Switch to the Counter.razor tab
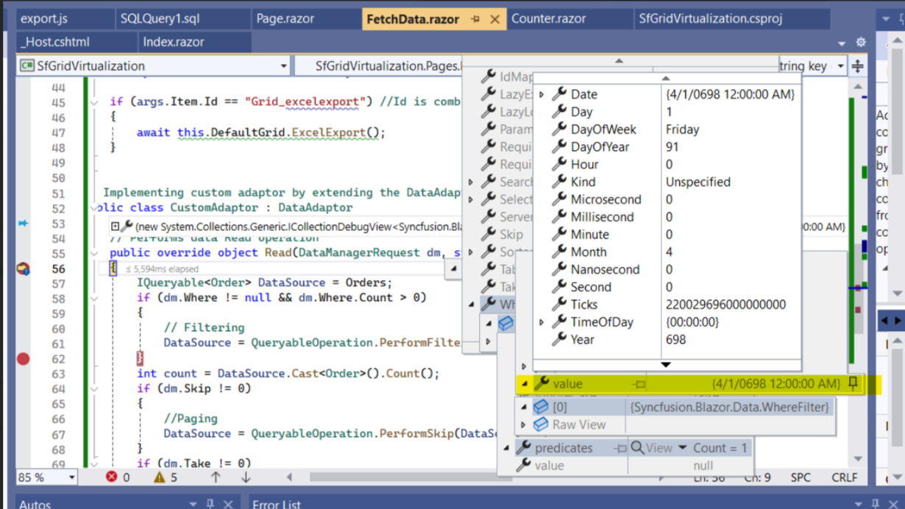905x509 pixels. pyautogui.click(x=548, y=19)
